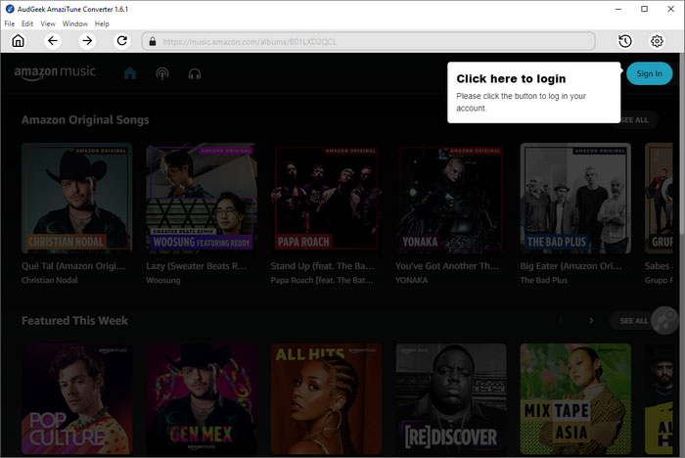Click SEE ALL for Featured This Week
This screenshot has width=685, height=458.
[x=634, y=321]
